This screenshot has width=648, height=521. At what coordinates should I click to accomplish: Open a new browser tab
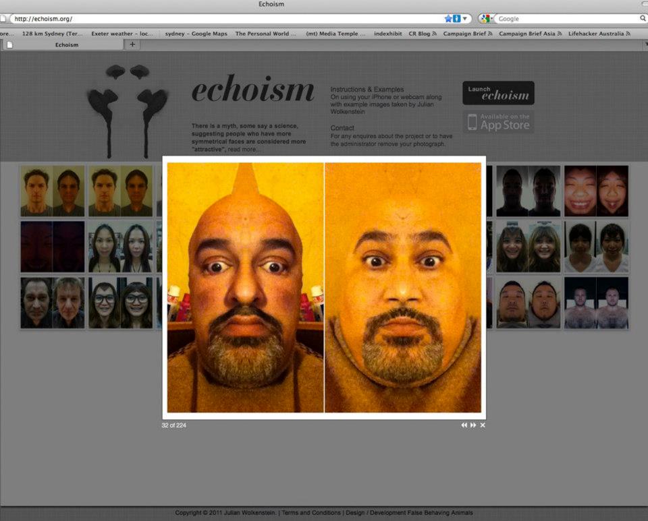tap(132, 44)
